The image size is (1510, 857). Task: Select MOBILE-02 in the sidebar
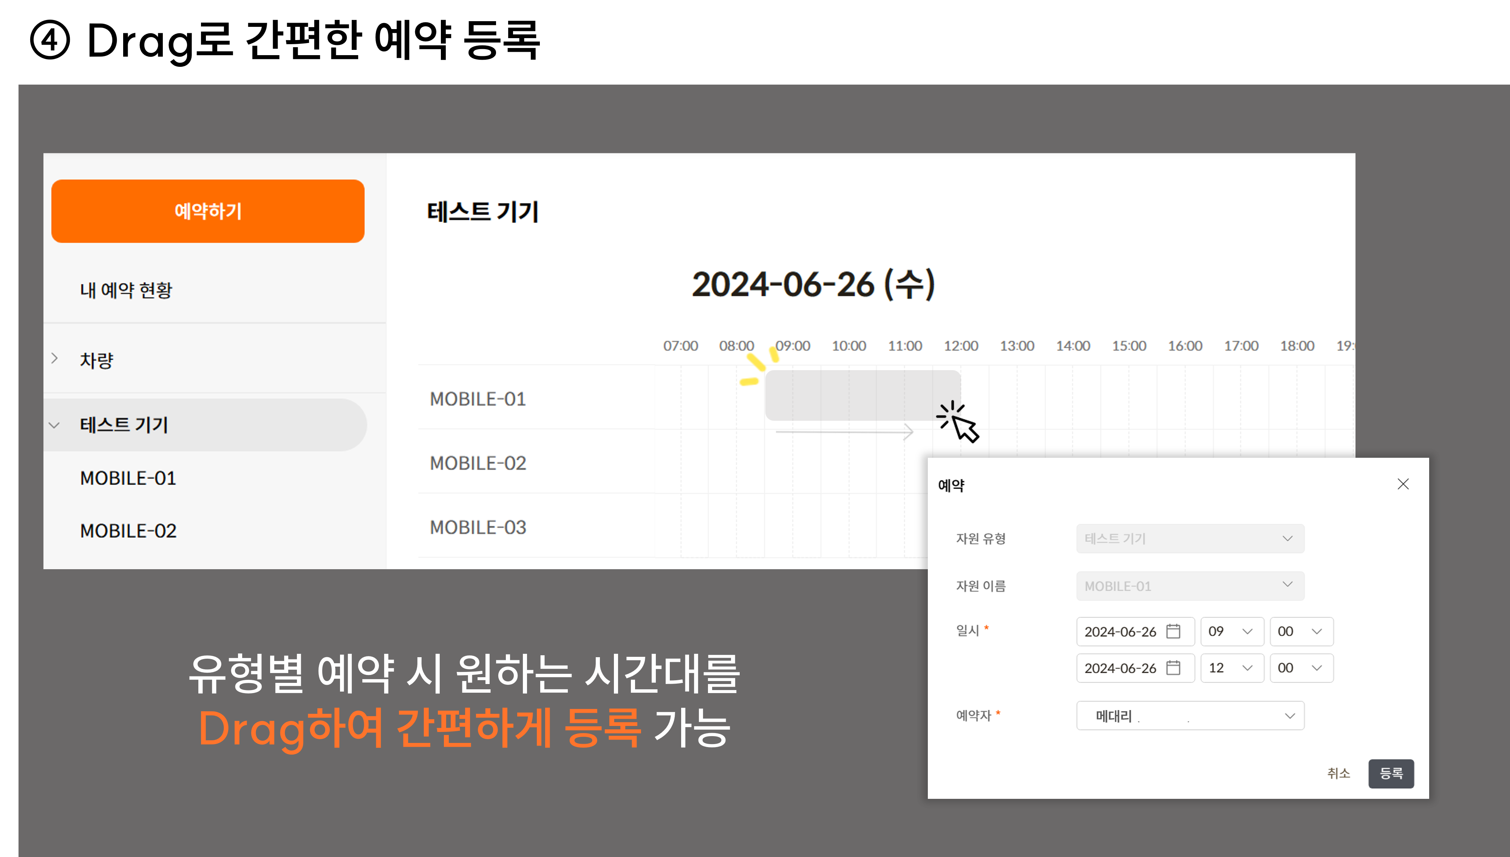click(x=128, y=531)
